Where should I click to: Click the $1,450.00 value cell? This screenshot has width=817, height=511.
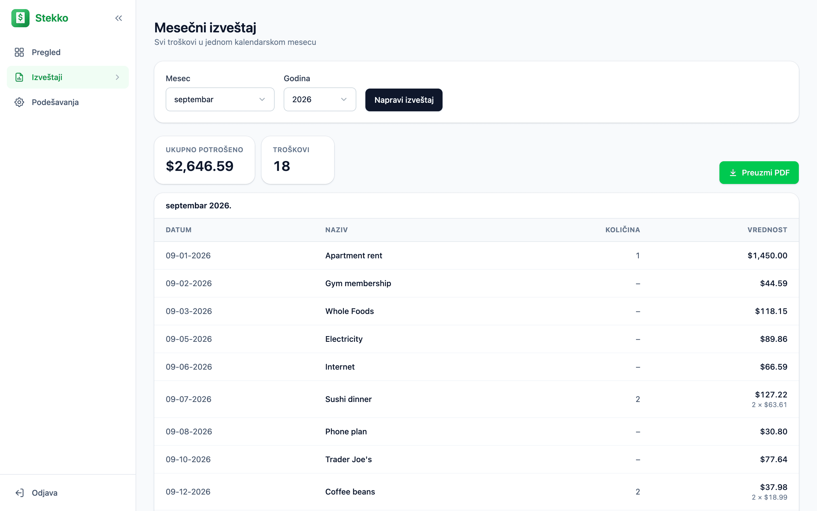pos(767,256)
